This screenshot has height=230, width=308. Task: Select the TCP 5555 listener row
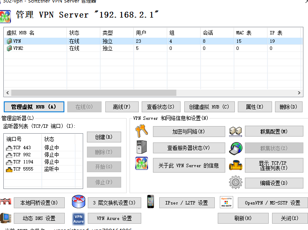tap(43, 169)
